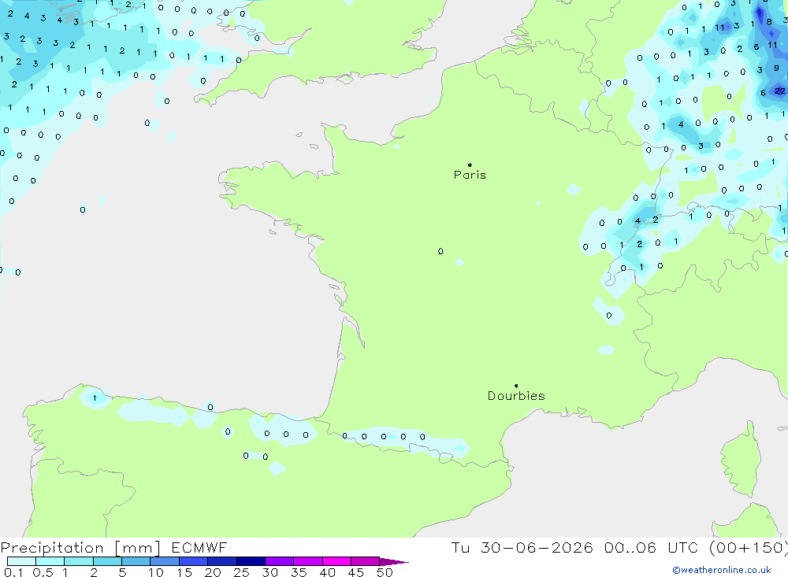Select the 30–35 mm purple legend swatch

(280, 561)
